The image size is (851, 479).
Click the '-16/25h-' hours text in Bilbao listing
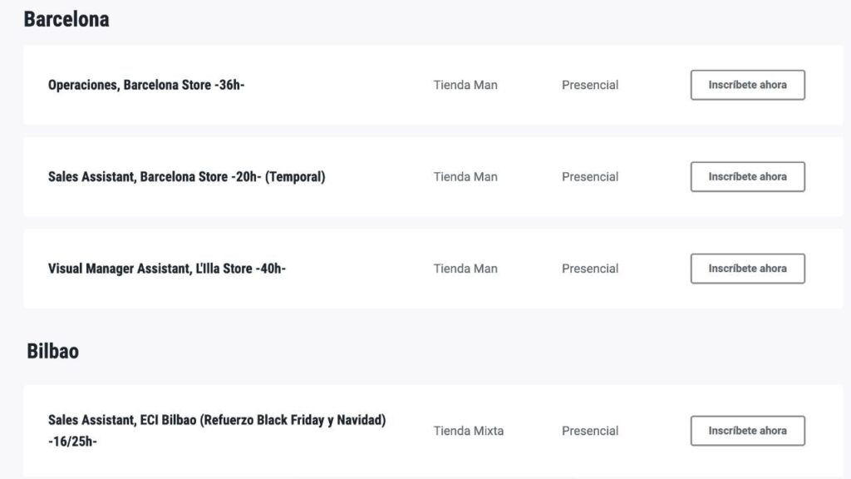click(72, 442)
